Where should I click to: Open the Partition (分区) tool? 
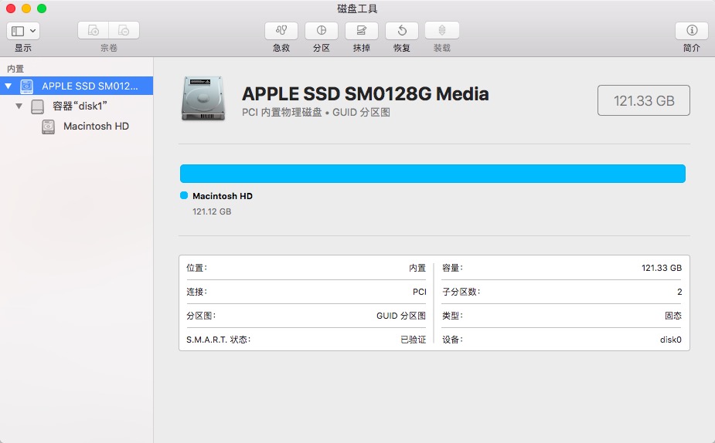point(322,31)
